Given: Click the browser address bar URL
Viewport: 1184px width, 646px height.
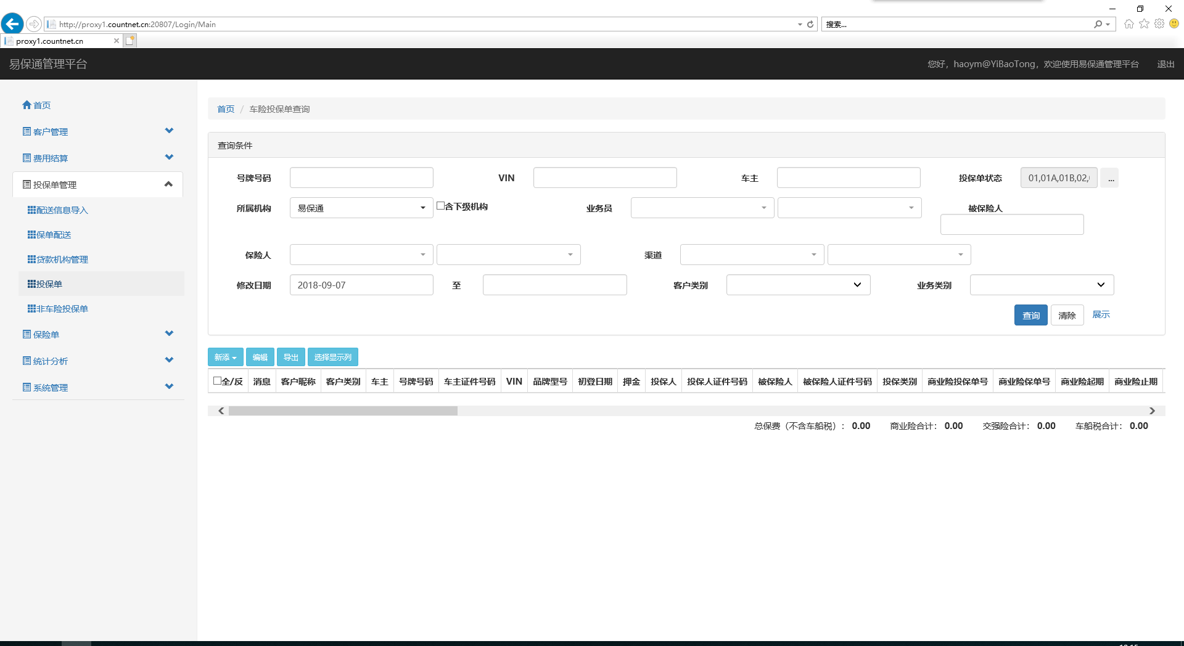Looking at the screenshot, I should (x=138, y=25).
